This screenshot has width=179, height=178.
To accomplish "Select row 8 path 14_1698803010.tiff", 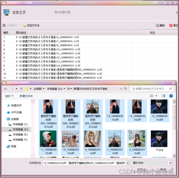I will (x=48, y=65).
